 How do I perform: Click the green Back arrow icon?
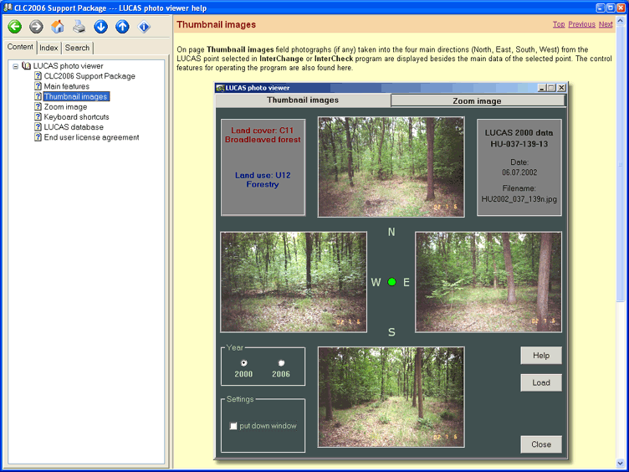click(14, 27)
